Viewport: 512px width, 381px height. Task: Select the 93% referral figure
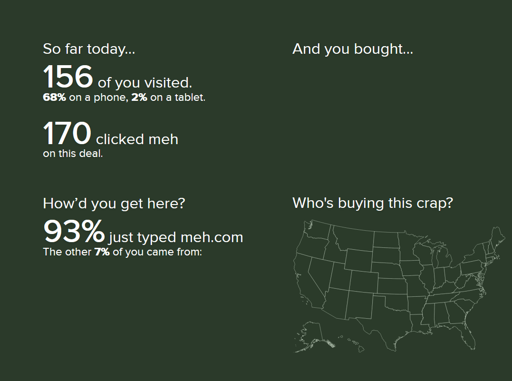point(74,231)
